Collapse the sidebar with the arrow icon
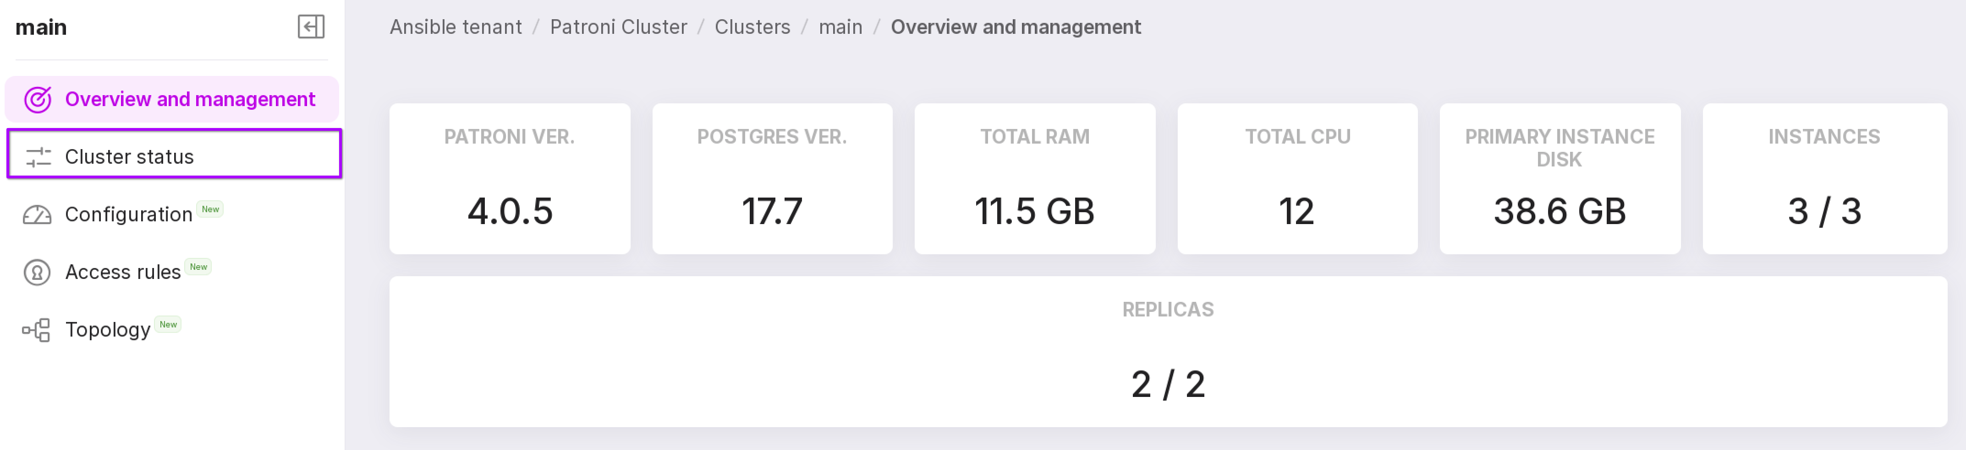The width and height of the screenshot is (1966, 450). pyautogui.click(x=311, y=27)
